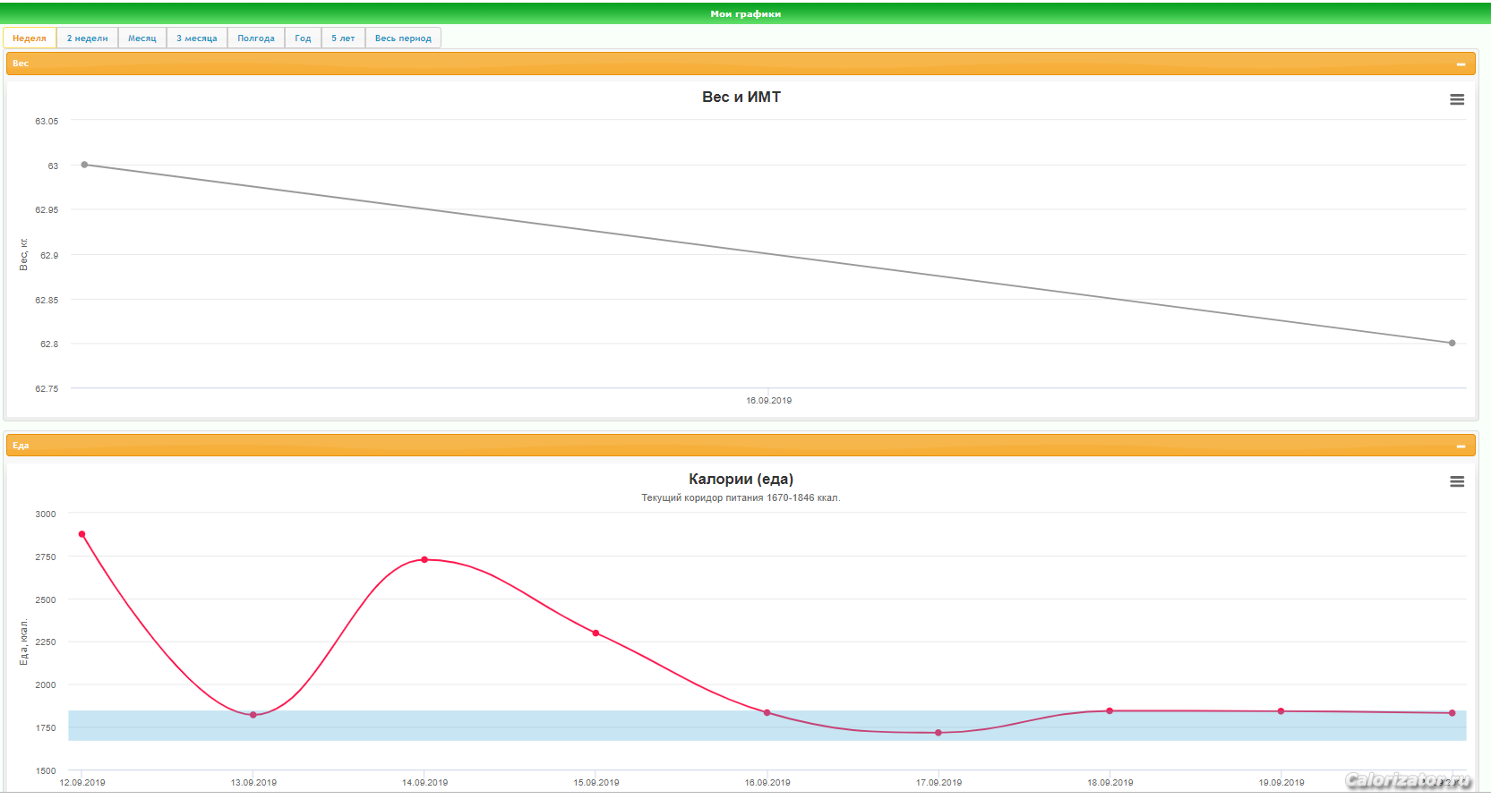
Task: Show the Месяц period
Action: (141, 38)
